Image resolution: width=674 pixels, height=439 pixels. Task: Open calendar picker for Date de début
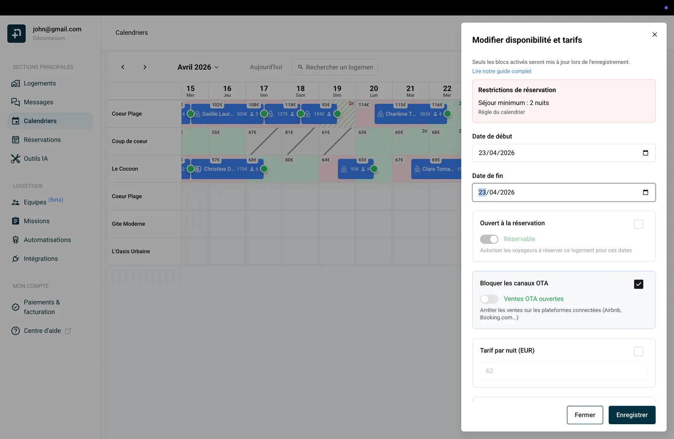(645, 153)
